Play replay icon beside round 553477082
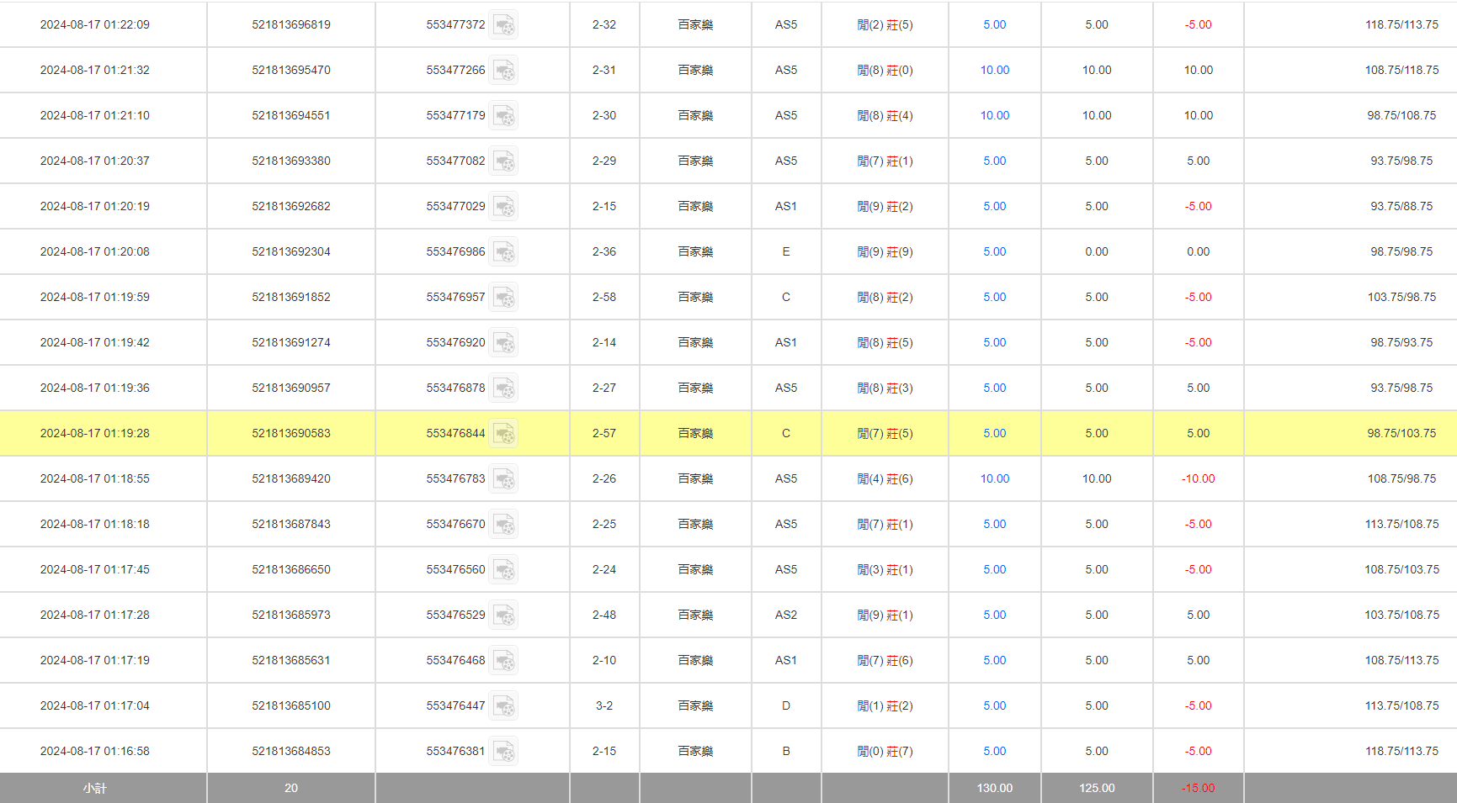The image size is (1457, 803). point(503,161)
